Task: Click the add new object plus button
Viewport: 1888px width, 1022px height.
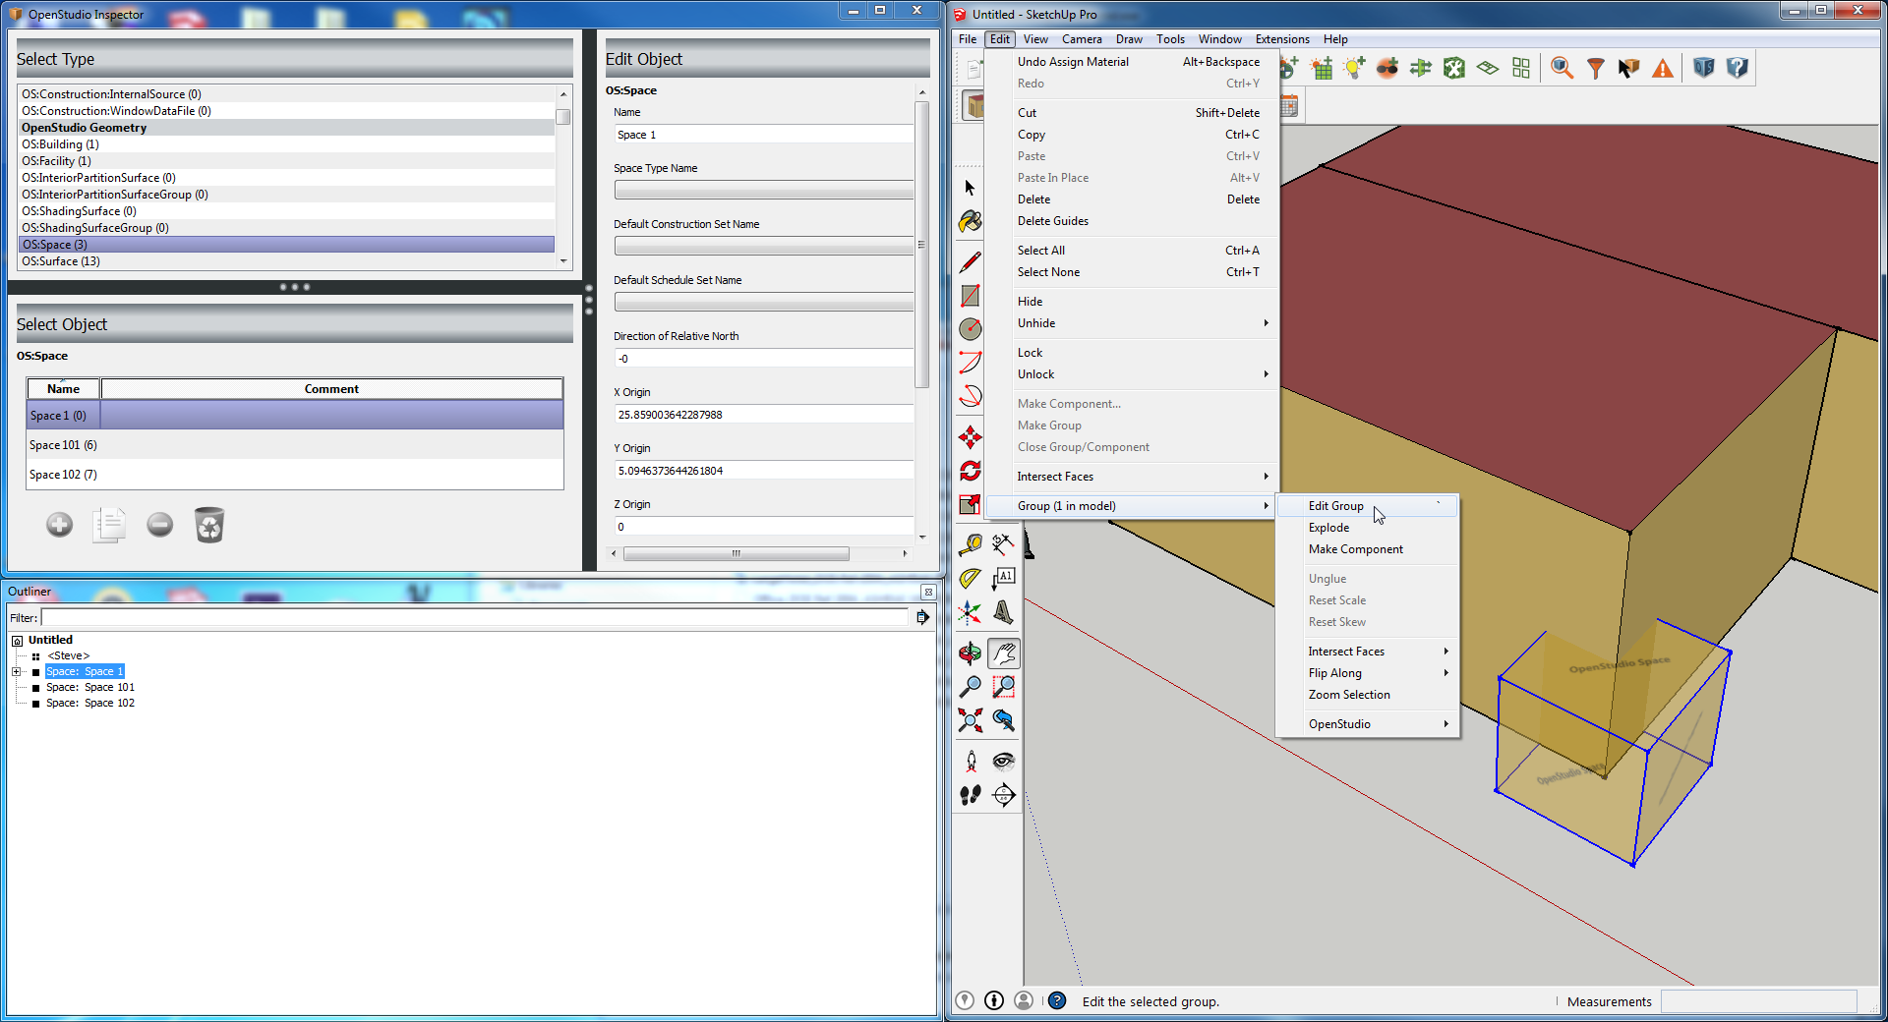Action: (59, 525)
